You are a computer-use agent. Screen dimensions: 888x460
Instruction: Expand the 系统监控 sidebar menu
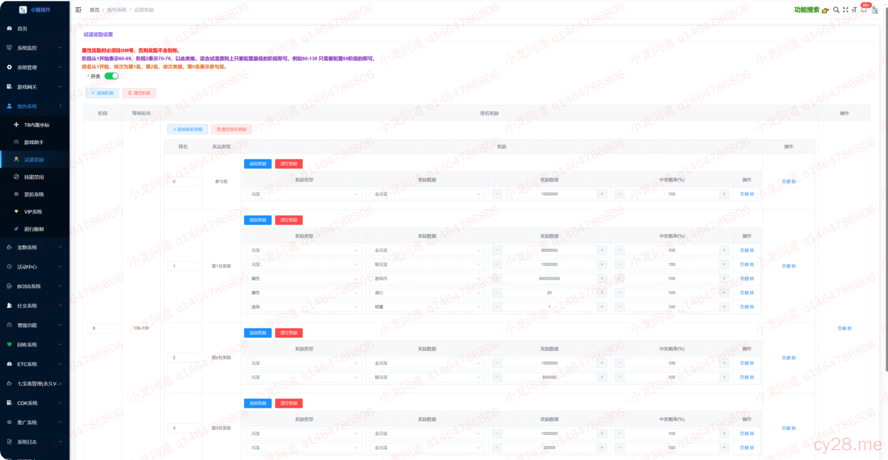click(x=35, y=48)
